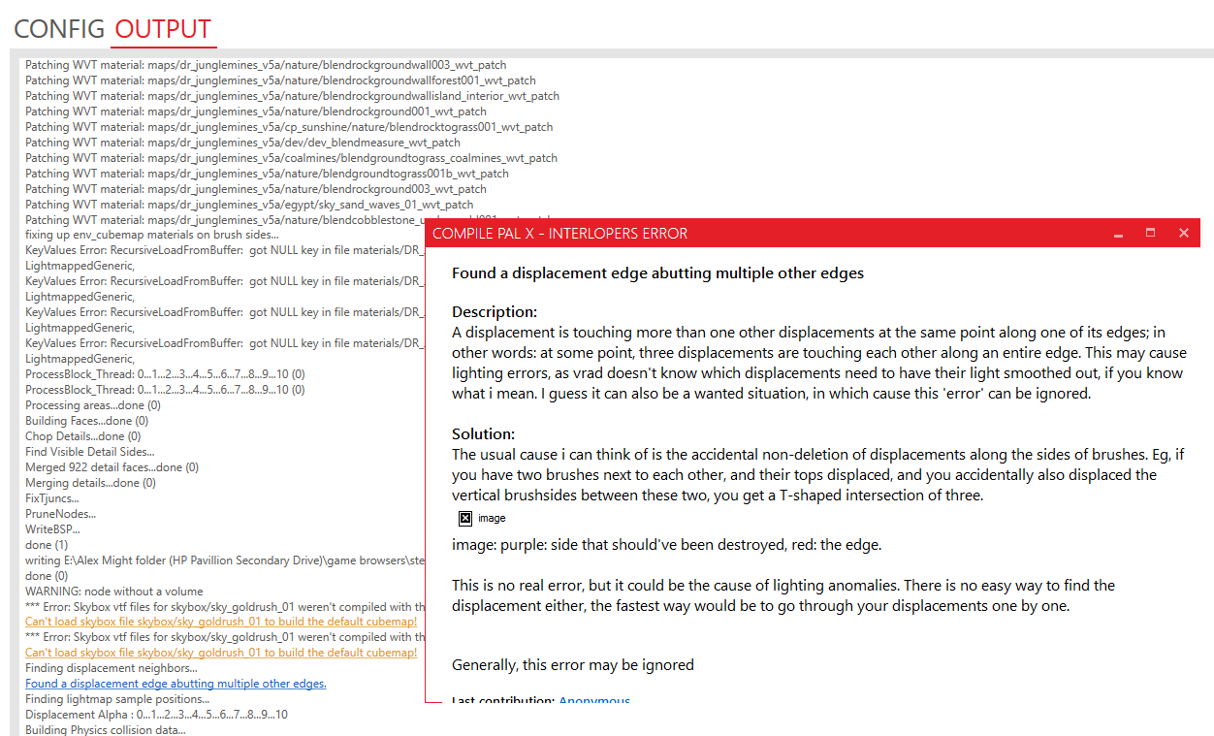
Task: Click the "WARNING: node without a volume" log line
Action: click(x=113, y=592)
